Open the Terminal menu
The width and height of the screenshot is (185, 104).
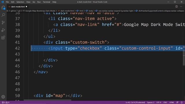pyautogui.click(x=46, y=2)
